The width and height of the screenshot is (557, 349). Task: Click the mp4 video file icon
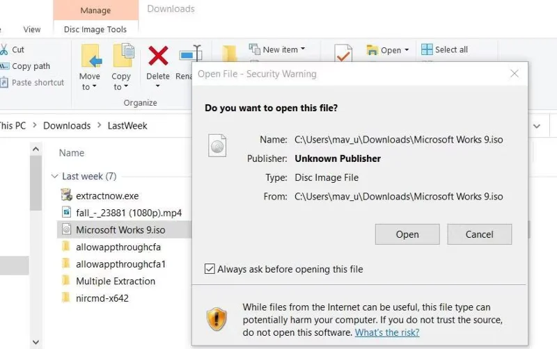click(66, 212)
